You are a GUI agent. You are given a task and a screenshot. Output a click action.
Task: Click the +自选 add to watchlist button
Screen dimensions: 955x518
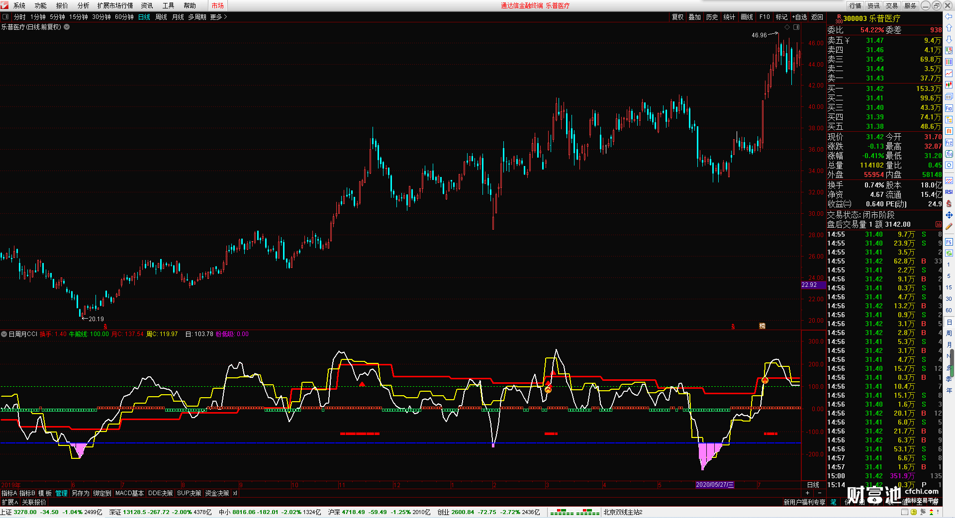coord(799,17)
